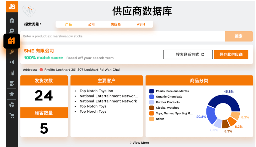Click the 保存此供应商 button
Viewport: 256px width, 147px height.
click(x=231, y=55)
